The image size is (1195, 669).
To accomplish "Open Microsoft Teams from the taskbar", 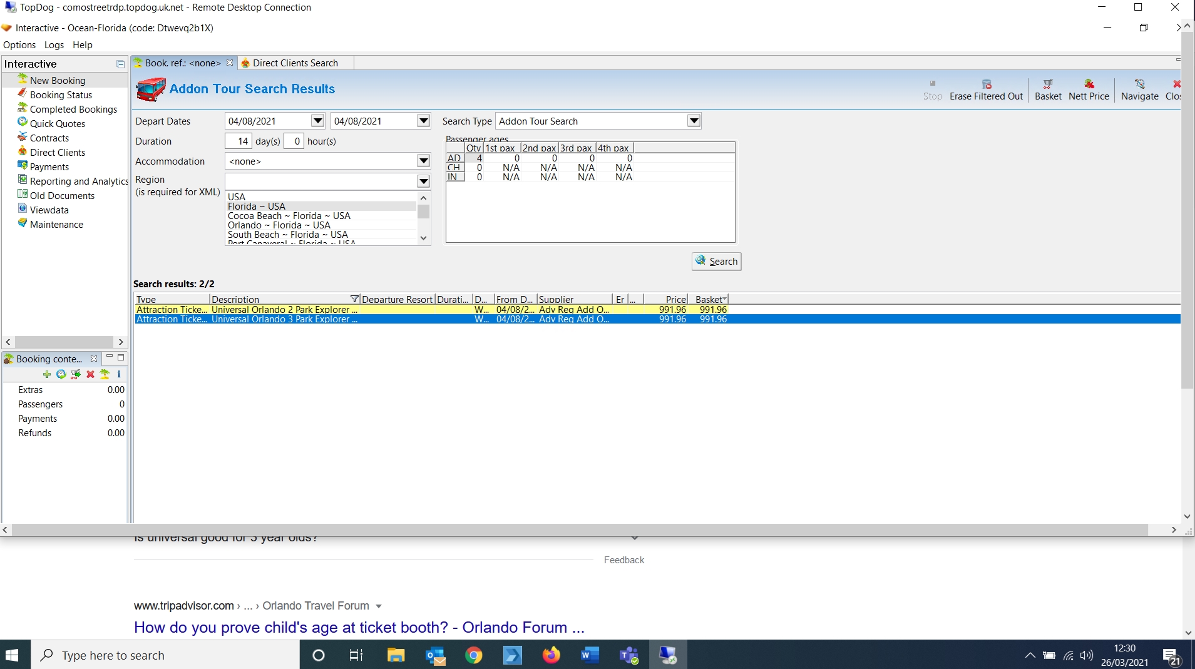I will [628, 655].
